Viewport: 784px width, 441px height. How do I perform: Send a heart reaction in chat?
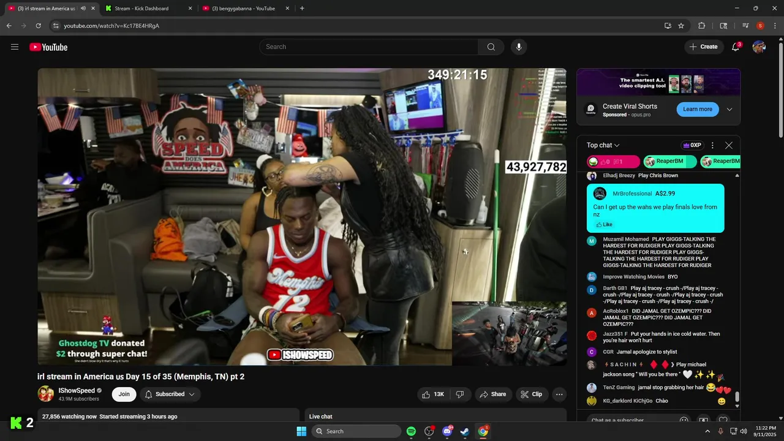[723, 420]
